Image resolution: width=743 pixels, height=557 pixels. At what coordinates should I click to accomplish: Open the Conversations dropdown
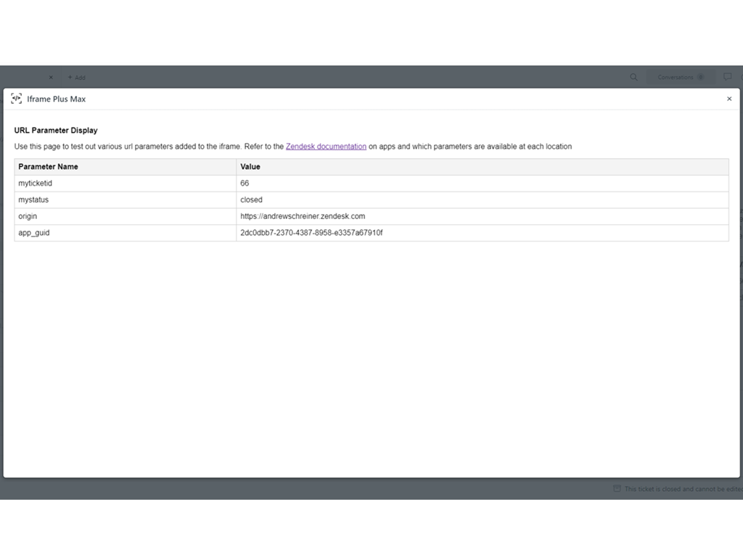click(680, 77)
